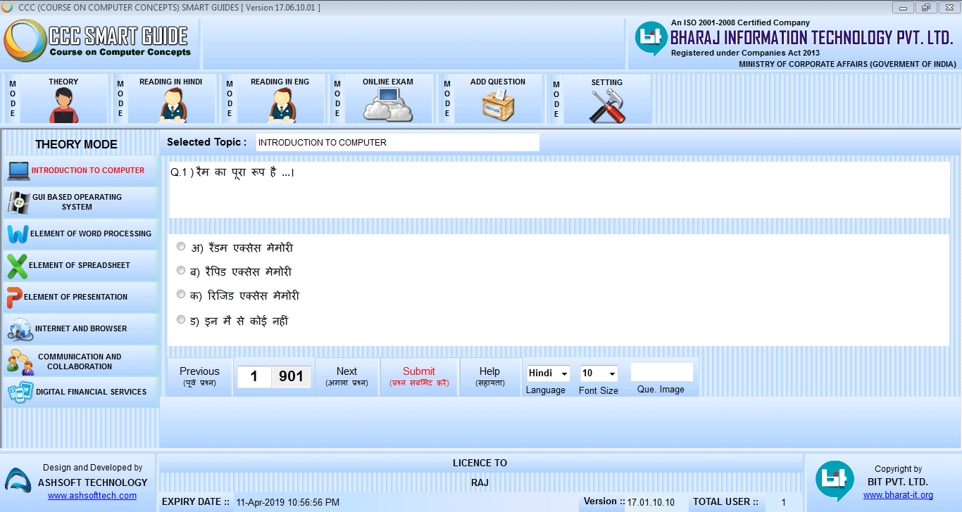Open the Language dropdown showing Hindi
The image size is (962, 512).
click(548, 373)
